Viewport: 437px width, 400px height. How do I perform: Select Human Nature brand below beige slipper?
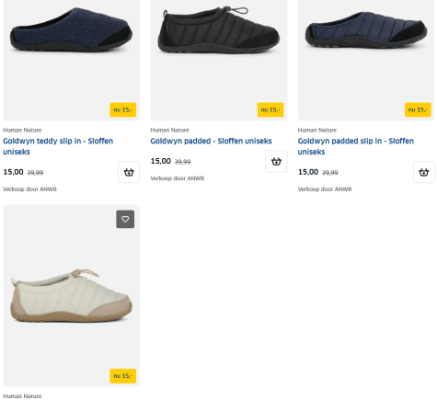[x=22, y=396]
